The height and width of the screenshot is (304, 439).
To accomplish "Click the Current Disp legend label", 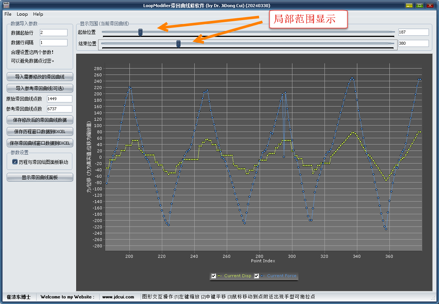I will click(238, 276).
